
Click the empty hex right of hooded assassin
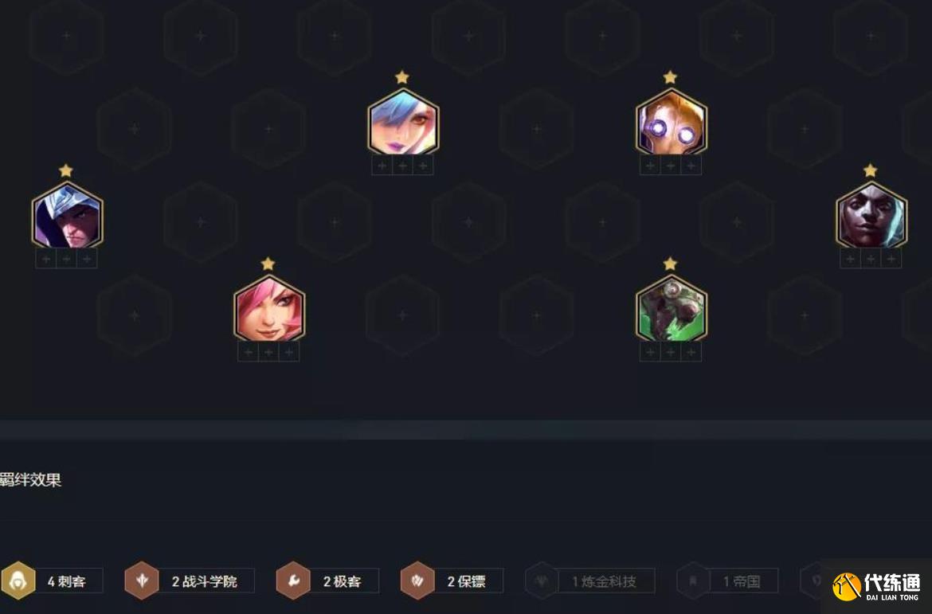point(201,222)
